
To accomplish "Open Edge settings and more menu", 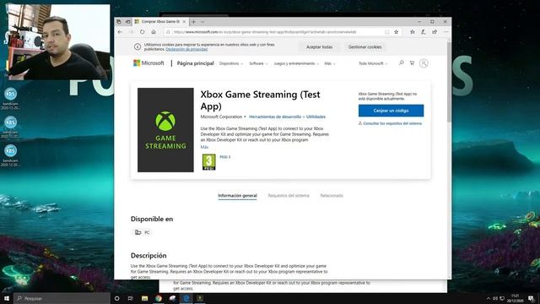I will [445, 32].
